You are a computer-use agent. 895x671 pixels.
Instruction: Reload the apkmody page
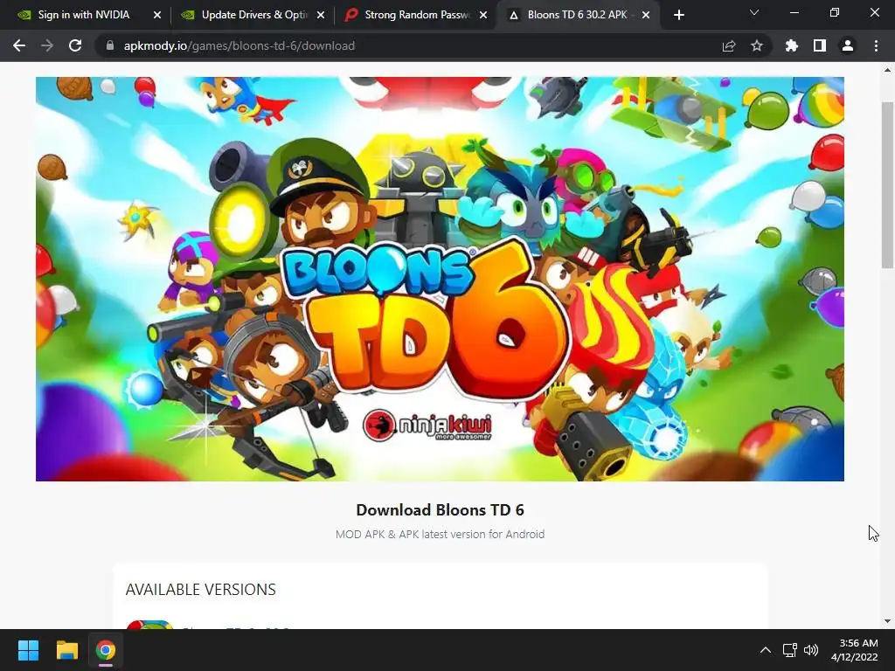click(x=75, y=45)
